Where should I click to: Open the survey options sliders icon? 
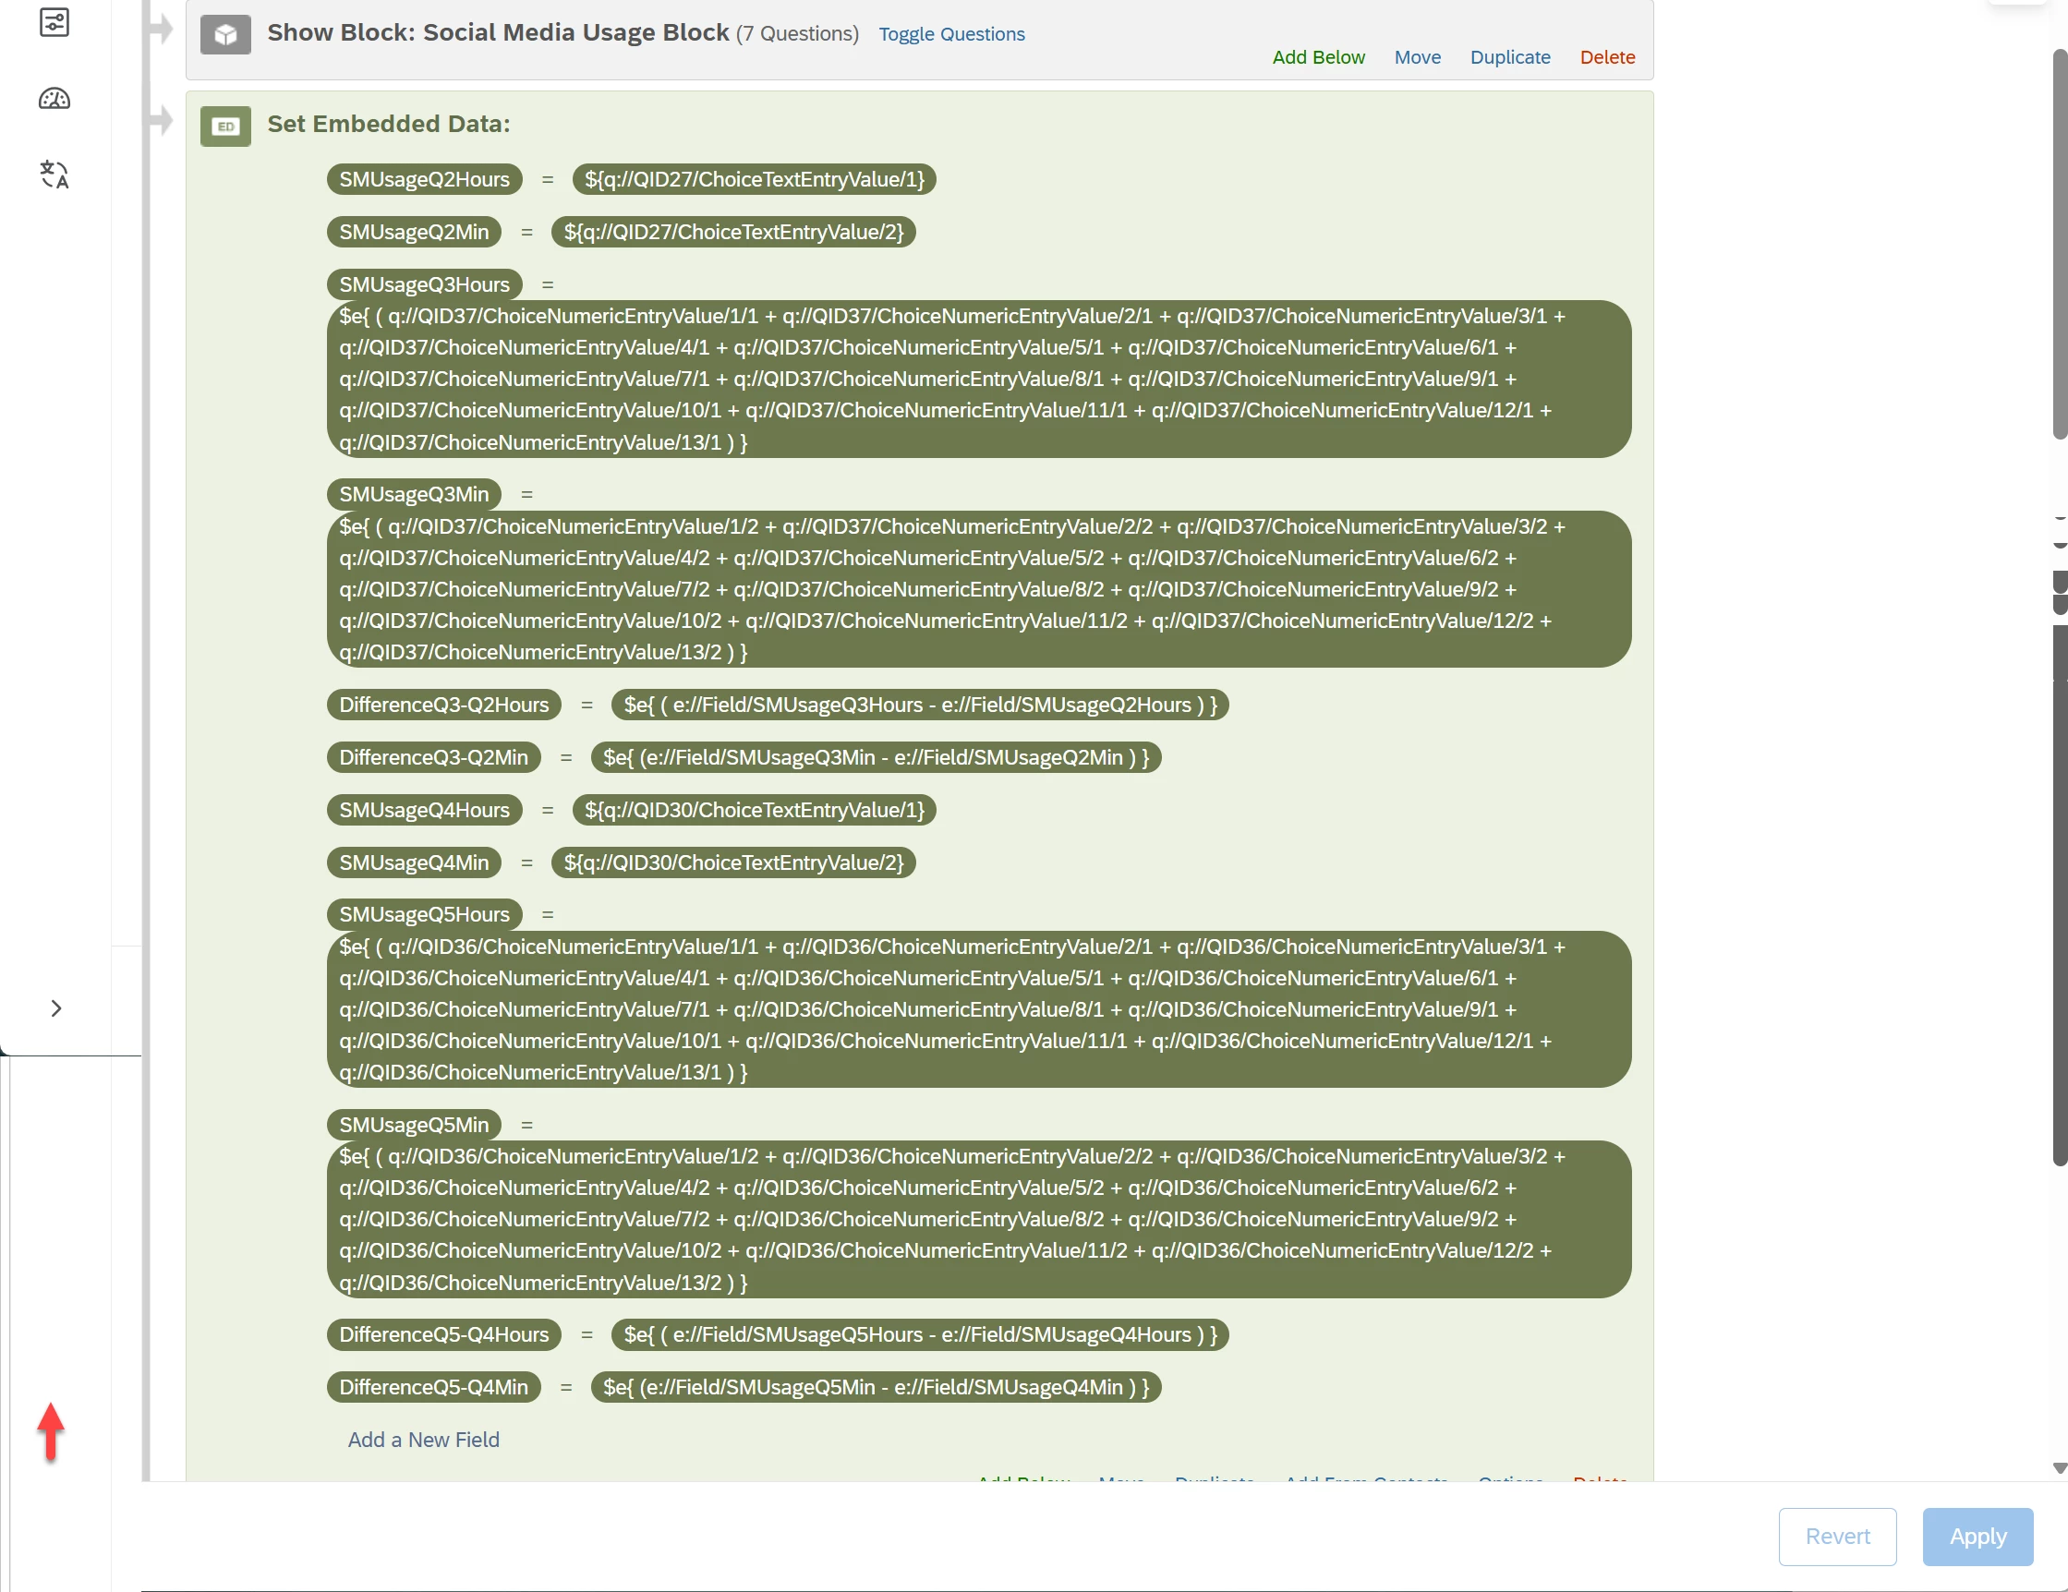click(x=54, y=22)
